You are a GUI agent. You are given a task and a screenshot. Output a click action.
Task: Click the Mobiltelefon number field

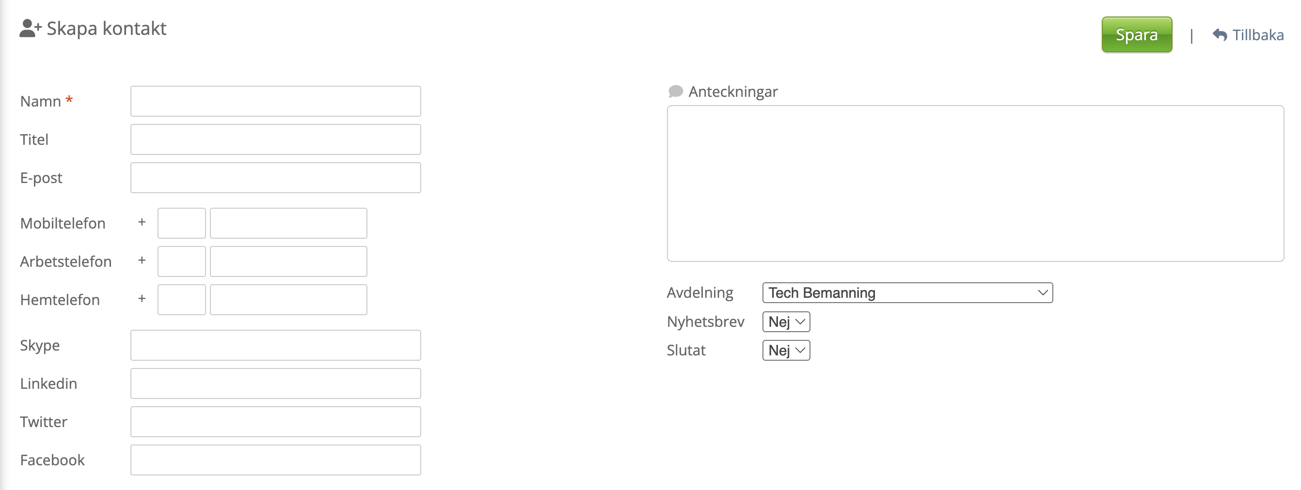point(288,223)
